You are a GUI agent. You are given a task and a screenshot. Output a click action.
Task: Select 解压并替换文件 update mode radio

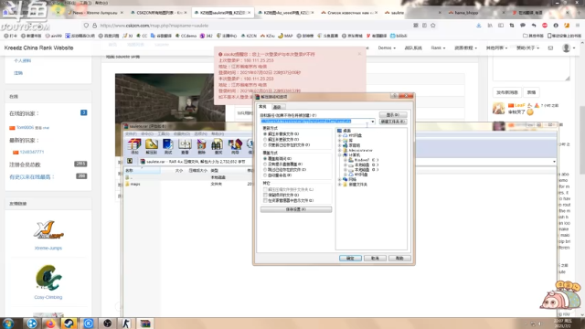pyautogui.click(x=265, y=133)
